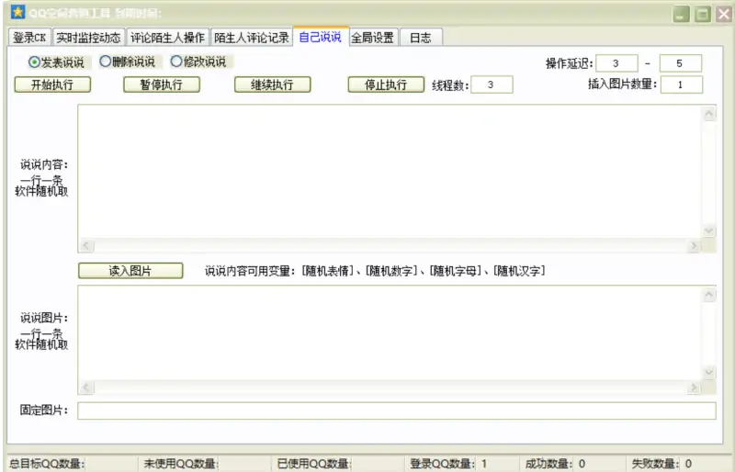Click the 停止执行 button
This screenshot has height=472, width=735.
(x=386, y=84)
